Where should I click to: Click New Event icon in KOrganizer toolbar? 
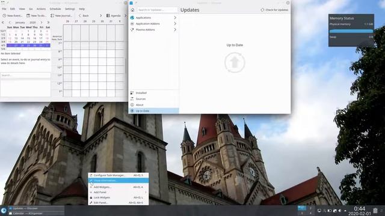click(4, 16)
